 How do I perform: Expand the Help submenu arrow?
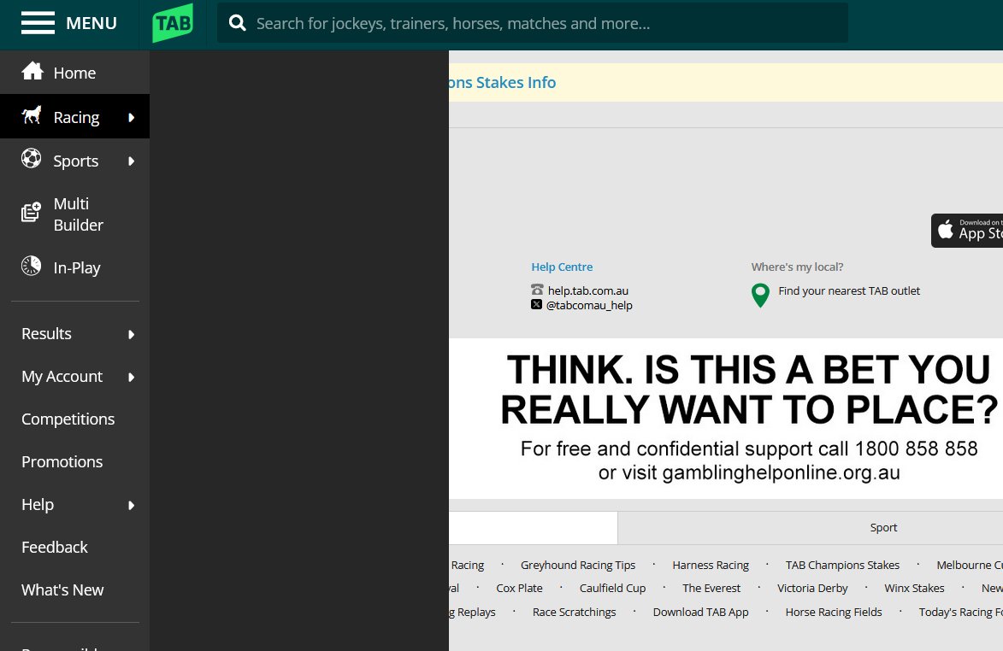coord(131,506)
